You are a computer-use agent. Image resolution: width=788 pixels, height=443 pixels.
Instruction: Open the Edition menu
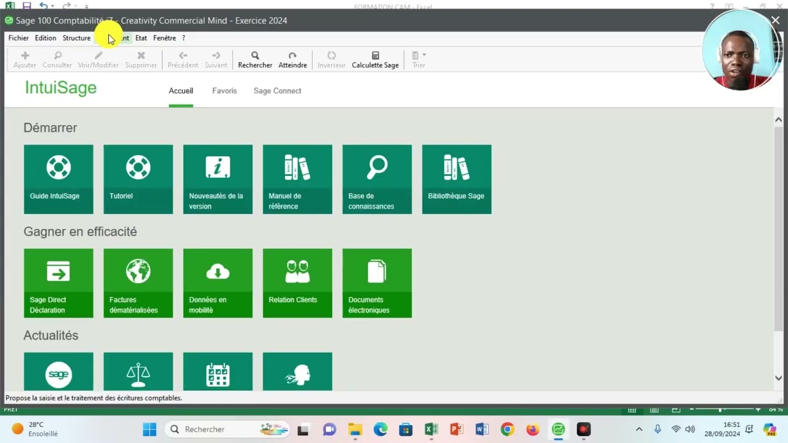click(46, 38)
